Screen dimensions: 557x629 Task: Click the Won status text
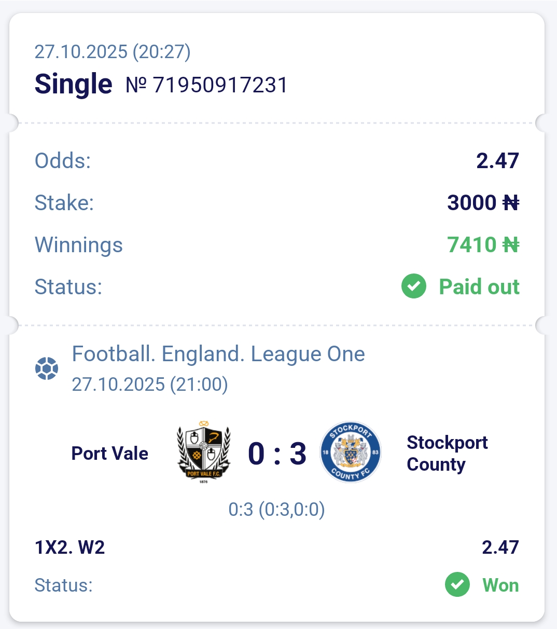500,585
